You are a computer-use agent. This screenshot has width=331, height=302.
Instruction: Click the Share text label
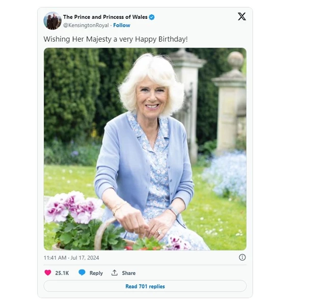tap(129, 273)
